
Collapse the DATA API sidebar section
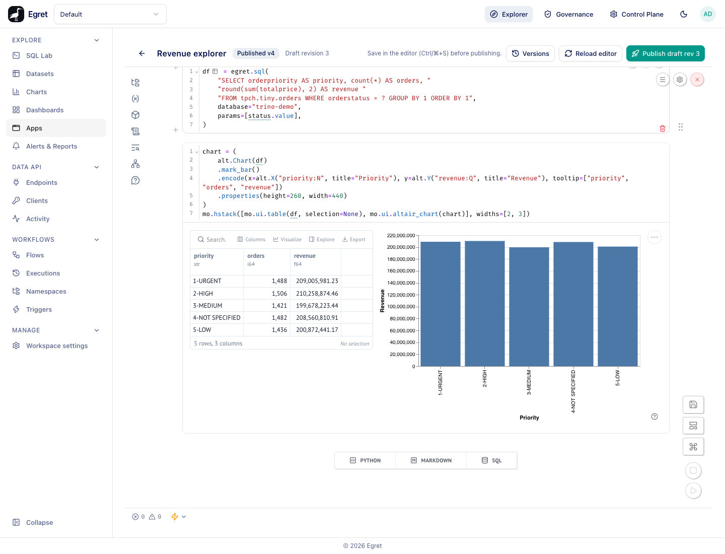97,167
